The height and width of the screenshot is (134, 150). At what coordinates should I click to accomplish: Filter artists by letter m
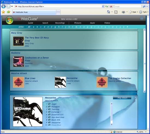tap(76, 27)
